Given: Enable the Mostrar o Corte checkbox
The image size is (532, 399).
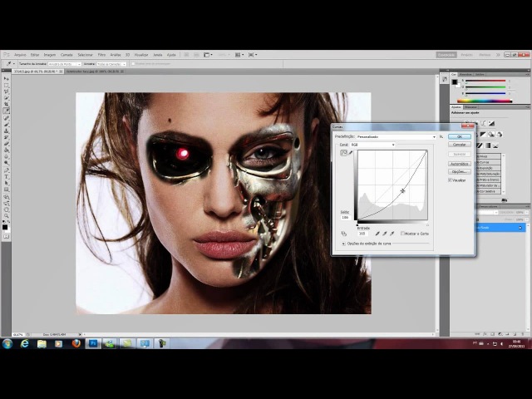Looking at the screenshot, I should (x=403, y=234).
